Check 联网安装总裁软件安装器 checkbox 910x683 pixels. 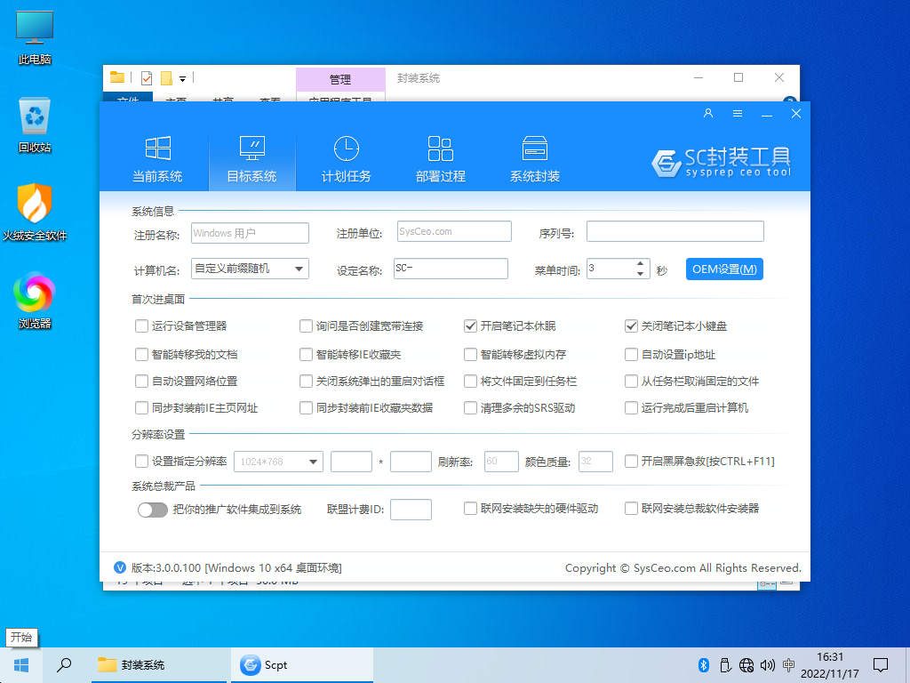[631, 508]
